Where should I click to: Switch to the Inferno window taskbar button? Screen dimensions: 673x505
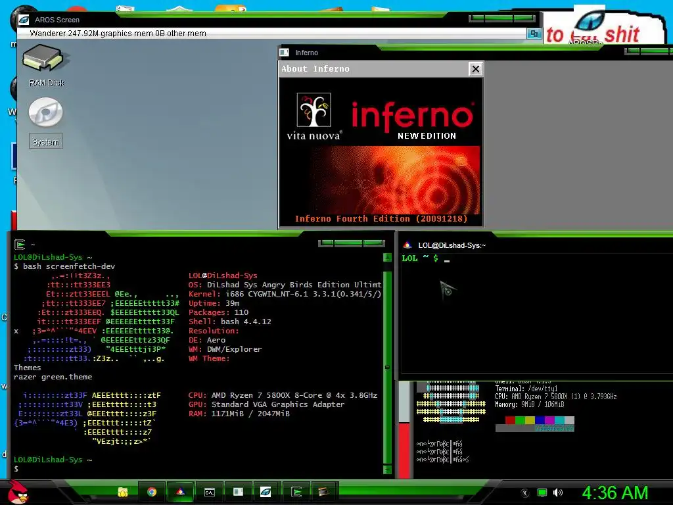click(238, 492)
